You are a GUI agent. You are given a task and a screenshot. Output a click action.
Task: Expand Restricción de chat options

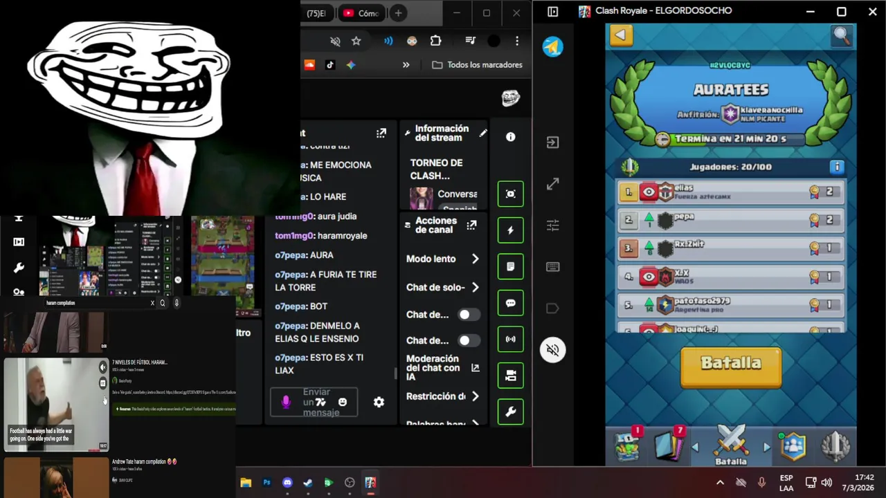pyautogui.click(x=475, y=396)
